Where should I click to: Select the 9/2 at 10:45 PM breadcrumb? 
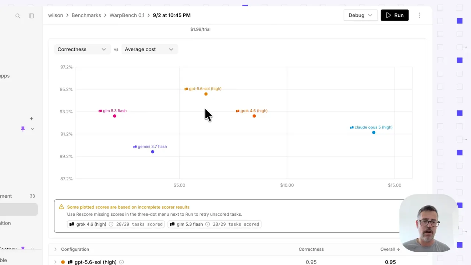tap(172, 15)
